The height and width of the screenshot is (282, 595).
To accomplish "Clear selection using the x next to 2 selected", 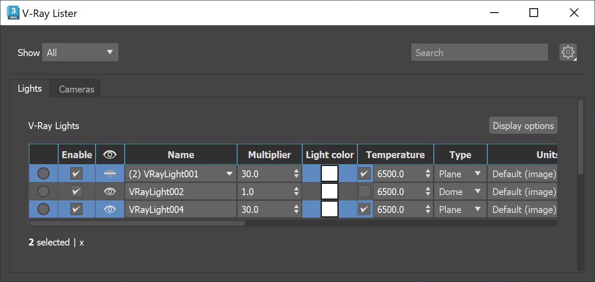I will click(x=81, y=242).
